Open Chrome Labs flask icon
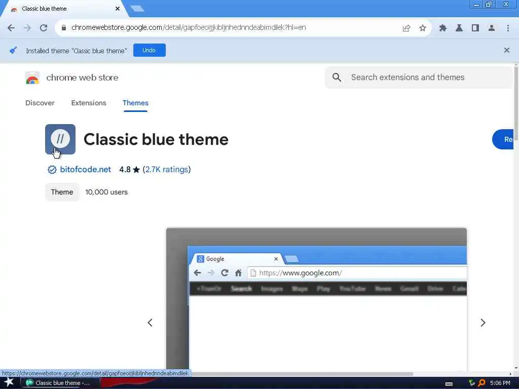 [459, 28]
